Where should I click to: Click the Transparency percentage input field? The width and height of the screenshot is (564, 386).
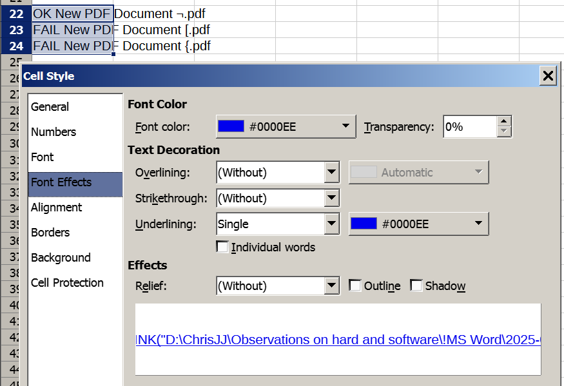(471, 127)
